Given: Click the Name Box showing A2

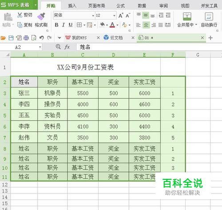Looking at the screenshot, I should coord(21,47).
